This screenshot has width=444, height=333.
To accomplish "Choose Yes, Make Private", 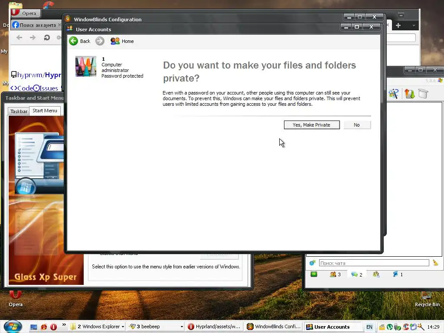I will coord(312,125).
